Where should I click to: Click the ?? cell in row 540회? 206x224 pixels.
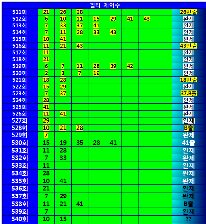189,219
